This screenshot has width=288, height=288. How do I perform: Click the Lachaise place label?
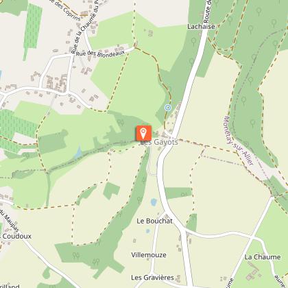[x=201, y=27]
